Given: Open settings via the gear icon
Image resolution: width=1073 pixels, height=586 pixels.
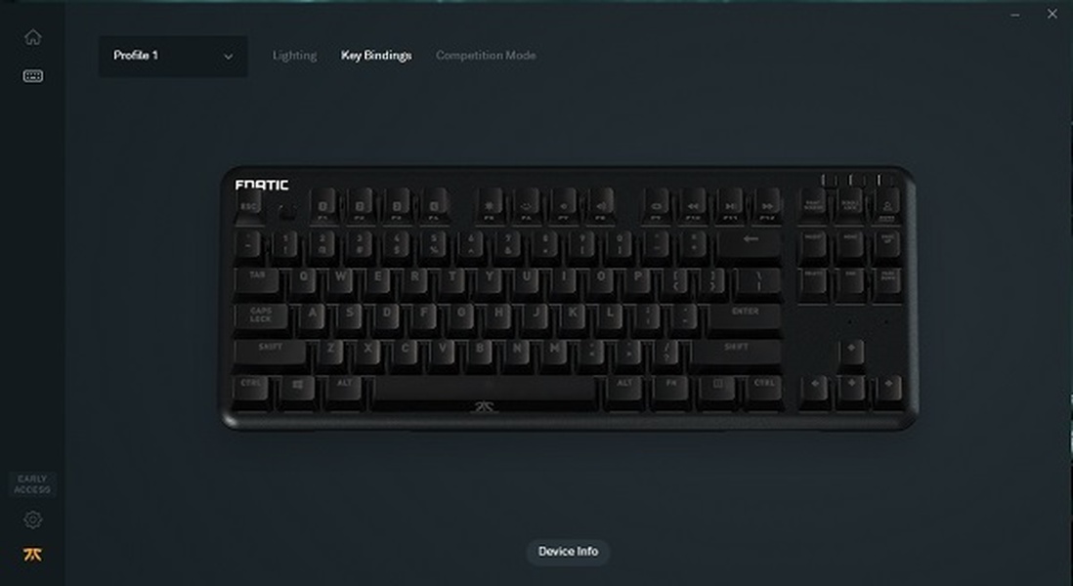Looking at the screenshot, I should 32,520.
